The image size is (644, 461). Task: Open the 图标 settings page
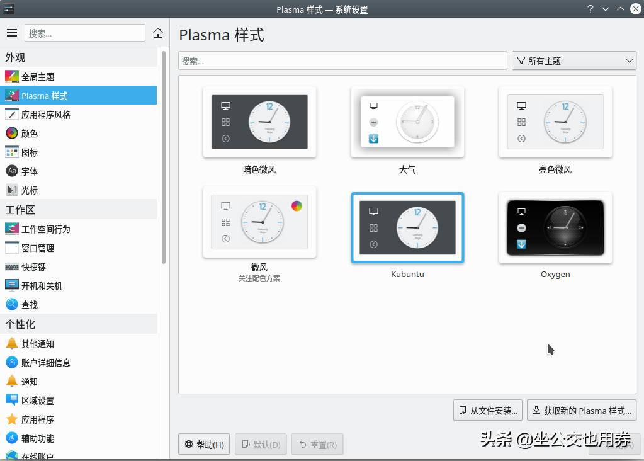coord(79,152)
